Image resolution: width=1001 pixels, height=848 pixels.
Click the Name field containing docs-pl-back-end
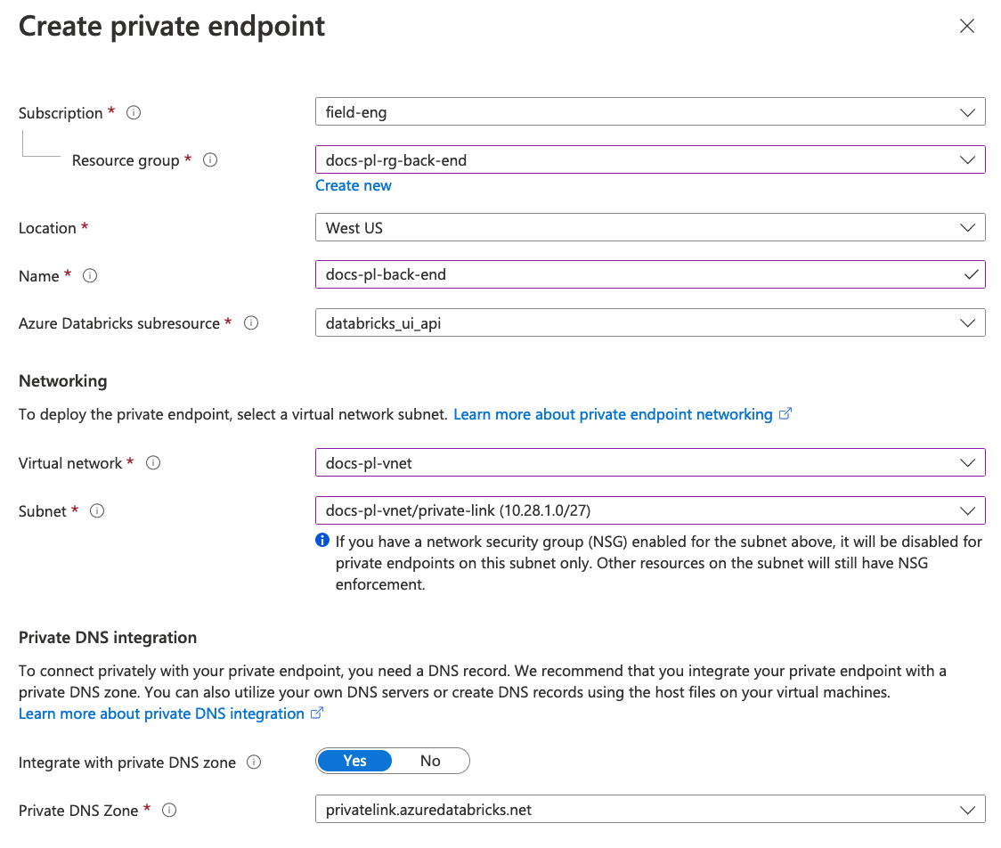pyautogui.click(x=637, y=274)
